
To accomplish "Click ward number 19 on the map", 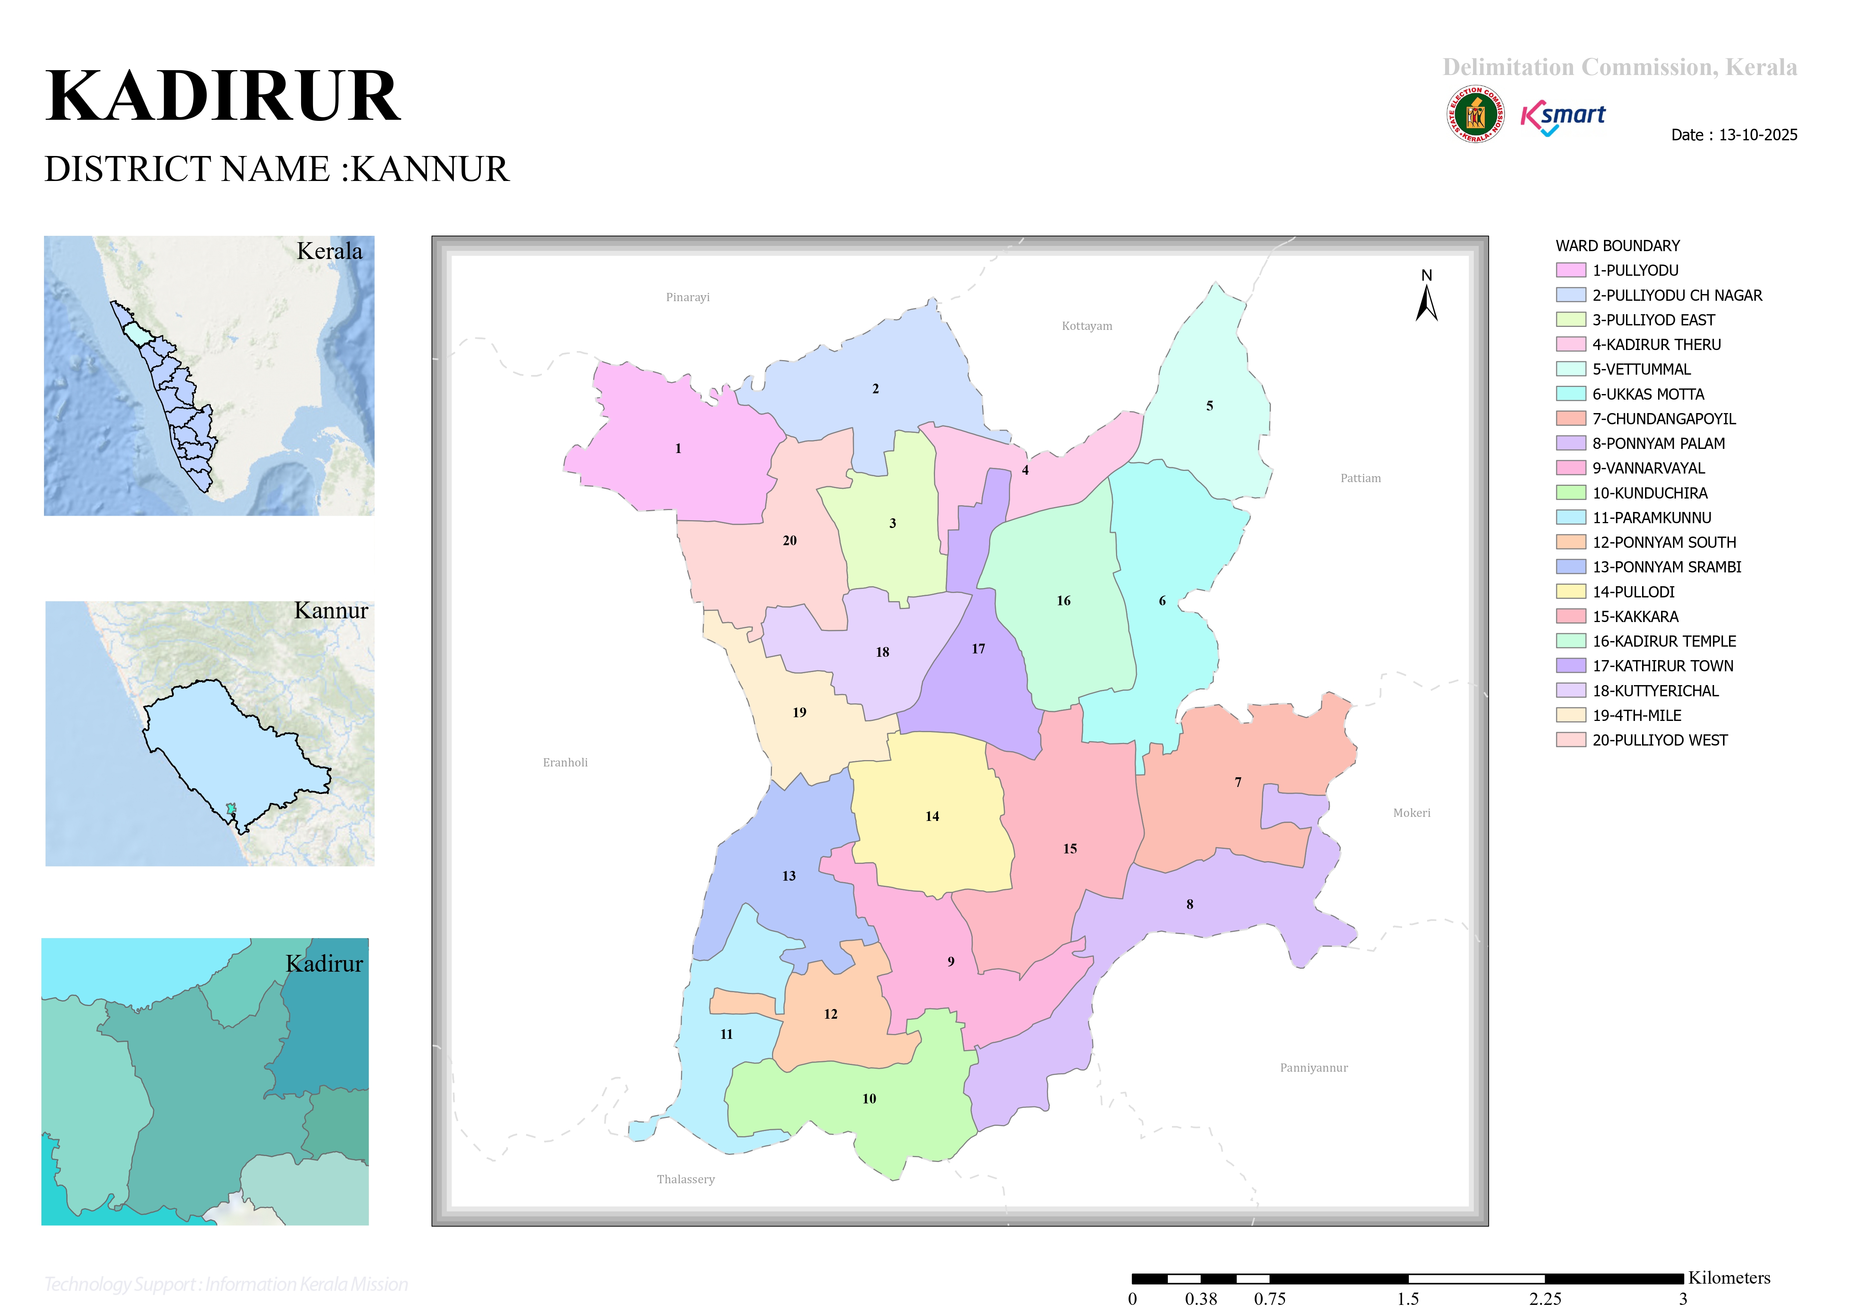I will [x=799, y=713].
